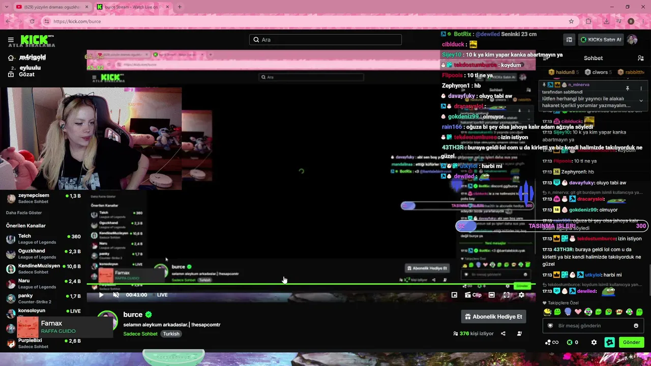Share the burce stream
This screenshot has height=366, width=651.
point(503,333)
